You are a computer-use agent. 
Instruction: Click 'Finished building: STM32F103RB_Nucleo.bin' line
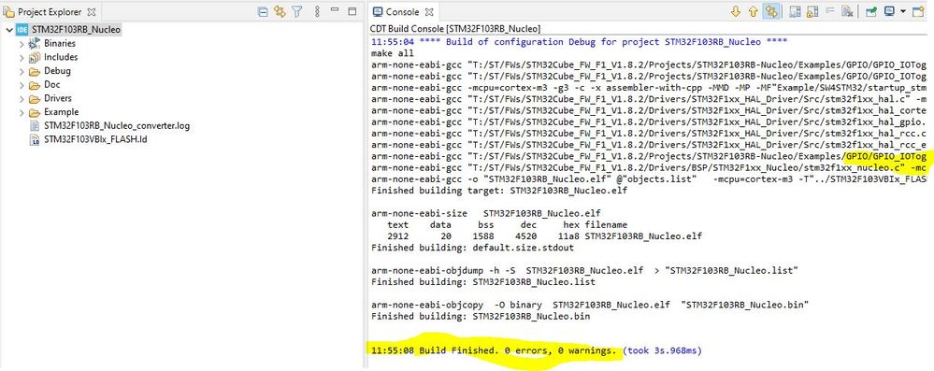tap(481, 316)
